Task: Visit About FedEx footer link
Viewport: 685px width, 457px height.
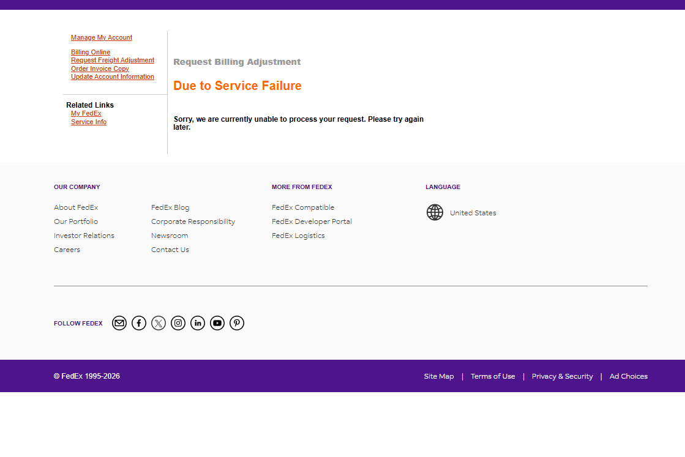Action: point(76,207)
